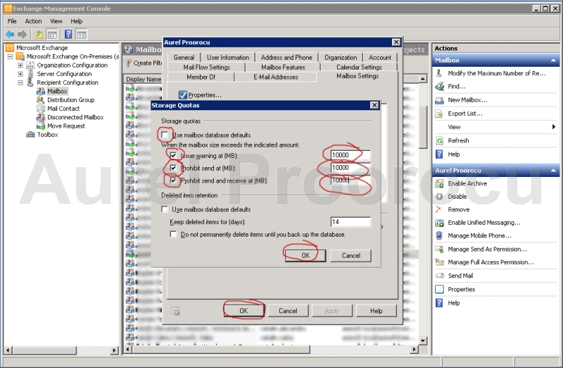Collapse the Recipient Configuration tree node
The image size is (563, 368).
tap(20, 82)
